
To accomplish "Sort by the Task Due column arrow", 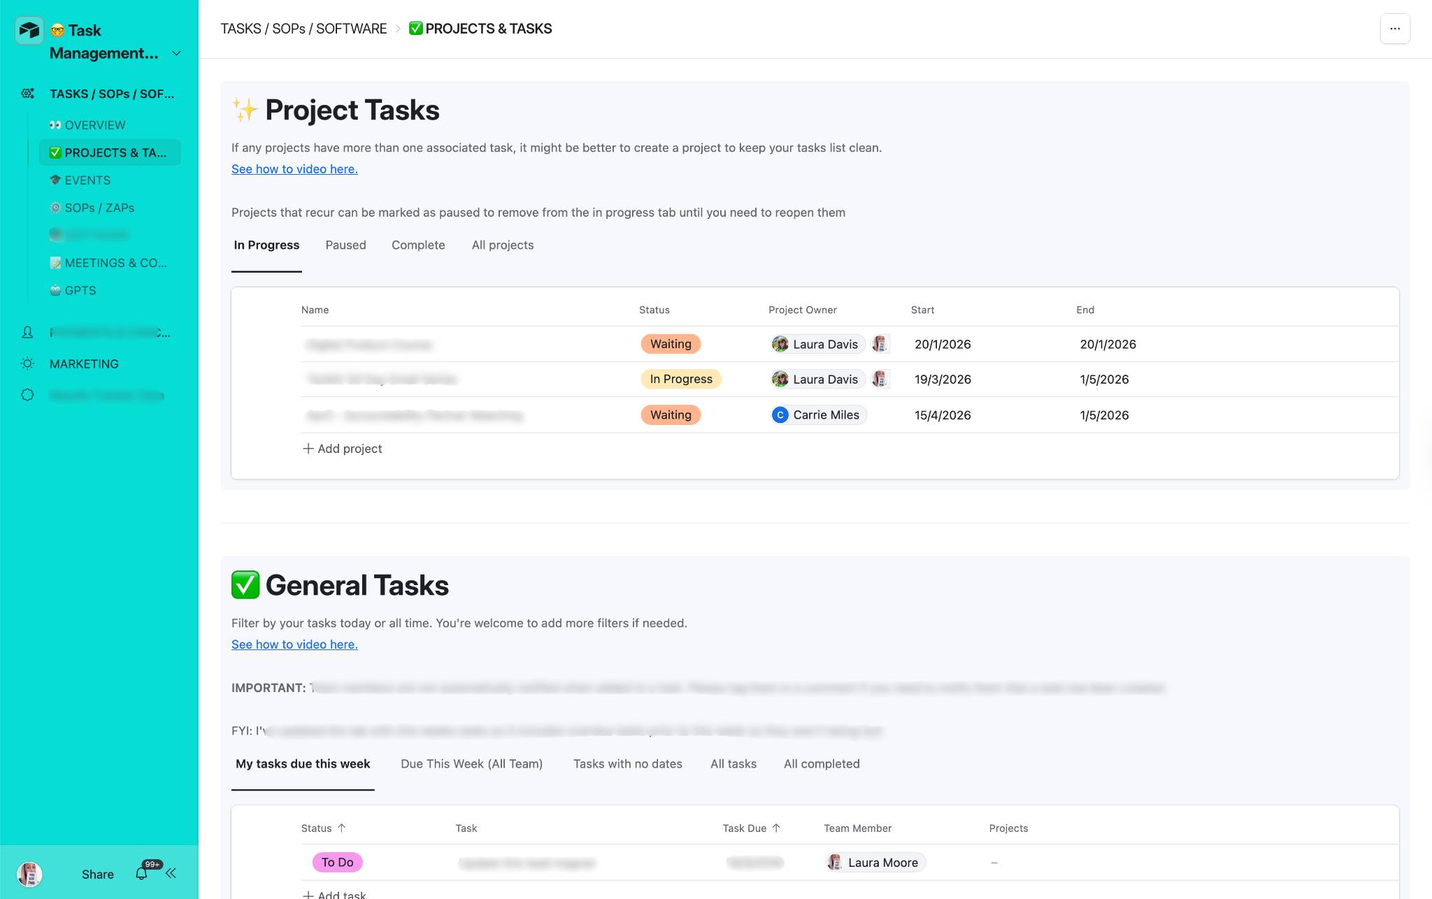I will click(x=776, y=828).
